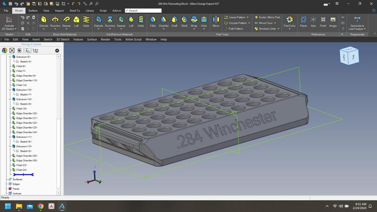Switch to the Surface ribbon tab

pos(33,10)
